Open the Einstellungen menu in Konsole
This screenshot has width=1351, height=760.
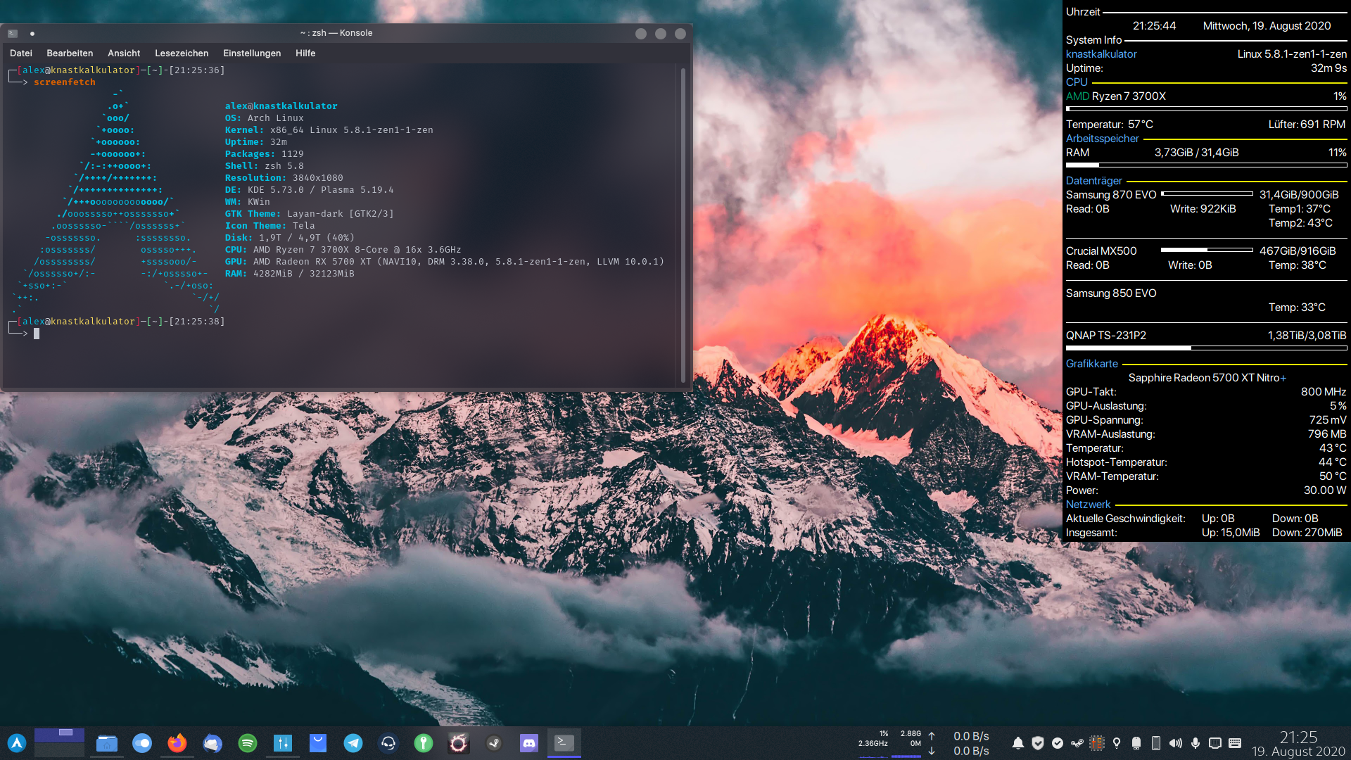[x=251, y=53]
